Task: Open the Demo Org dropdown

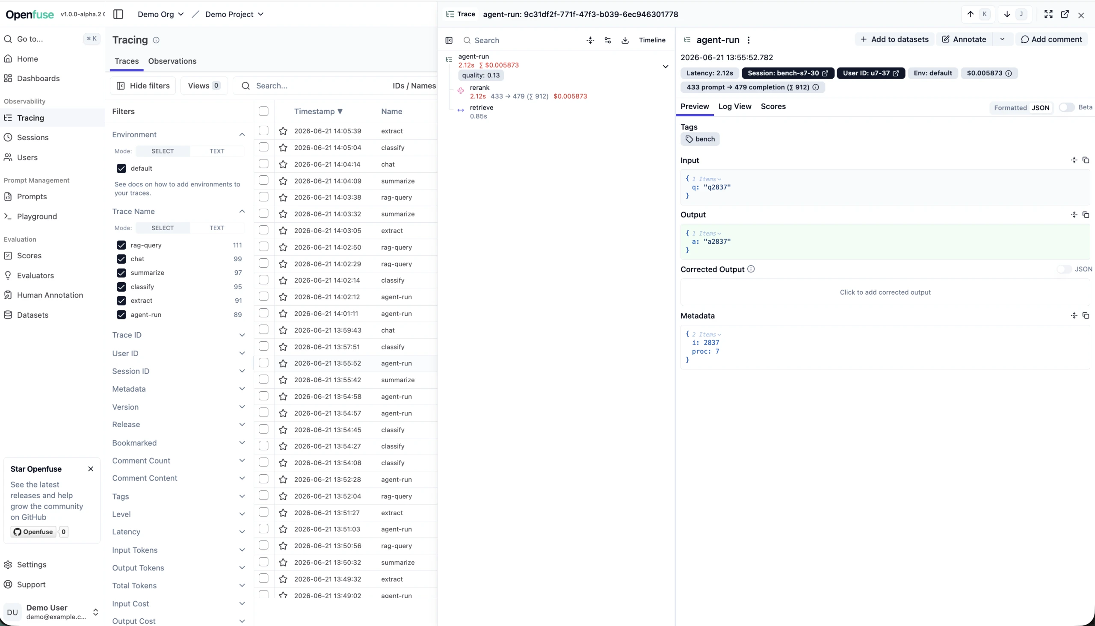Action: pos(160,14)
